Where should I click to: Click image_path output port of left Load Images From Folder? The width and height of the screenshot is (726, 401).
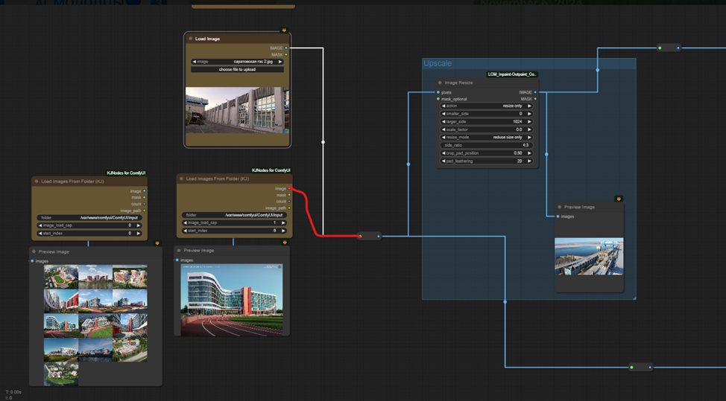[x=145, y=211]
